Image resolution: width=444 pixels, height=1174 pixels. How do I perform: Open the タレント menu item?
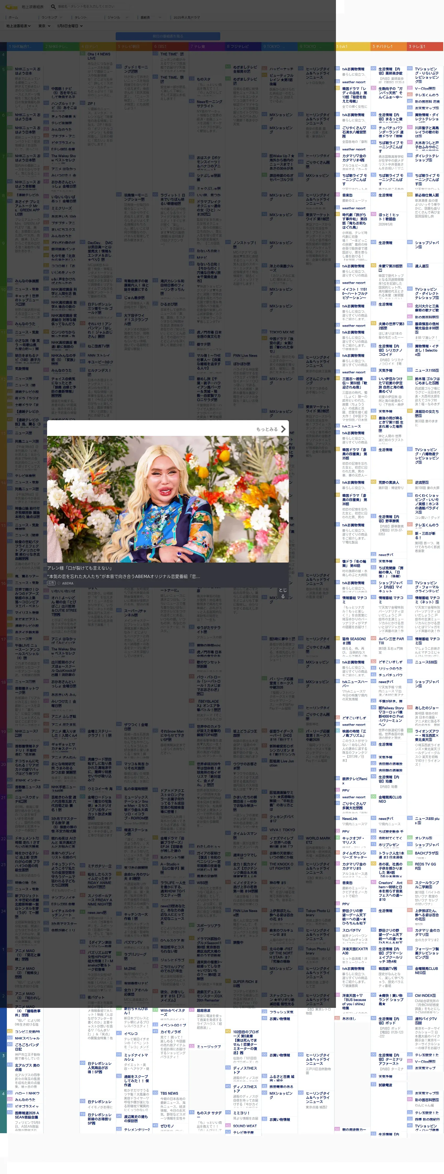point(80,17)
